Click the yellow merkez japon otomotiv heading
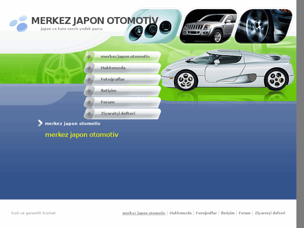304x228 pixels. pos(82,135)
